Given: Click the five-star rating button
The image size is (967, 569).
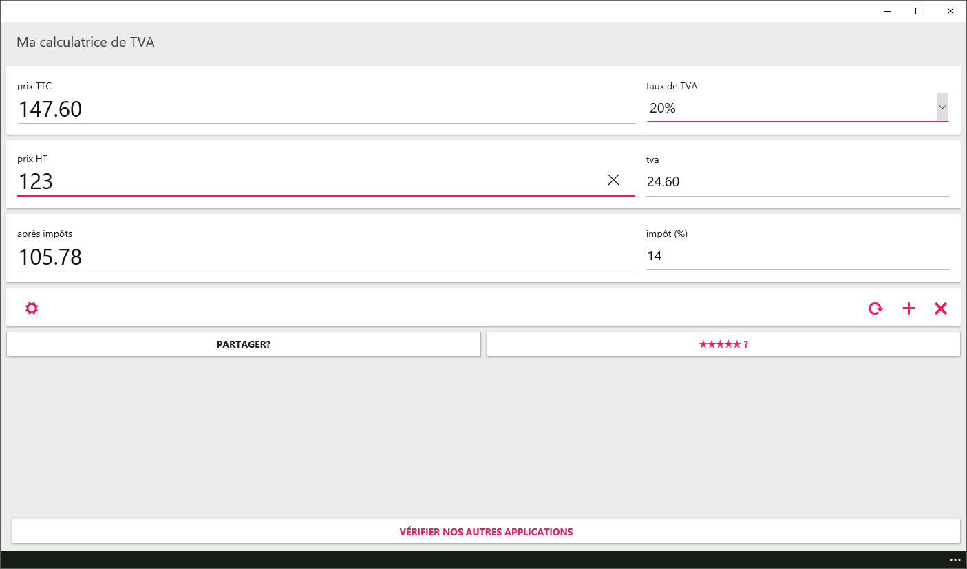Looking at the screenshot, I should (723, 344).
